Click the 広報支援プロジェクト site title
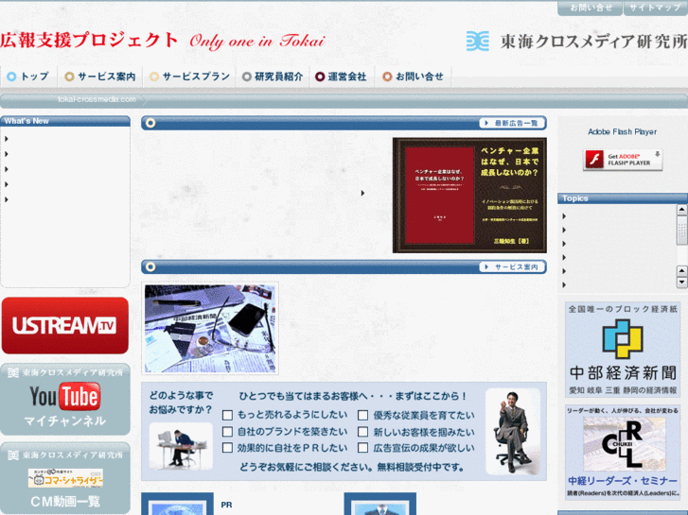The image size is (688, 515). click(x=89, y=41)
